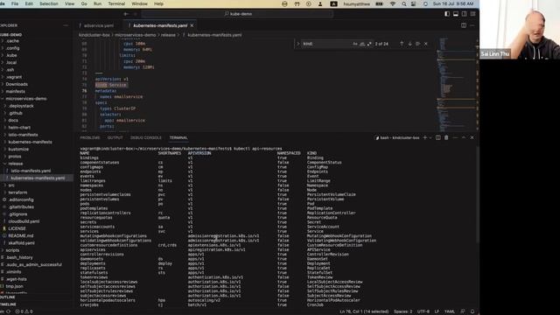Close the find widget

pos(426,44)
